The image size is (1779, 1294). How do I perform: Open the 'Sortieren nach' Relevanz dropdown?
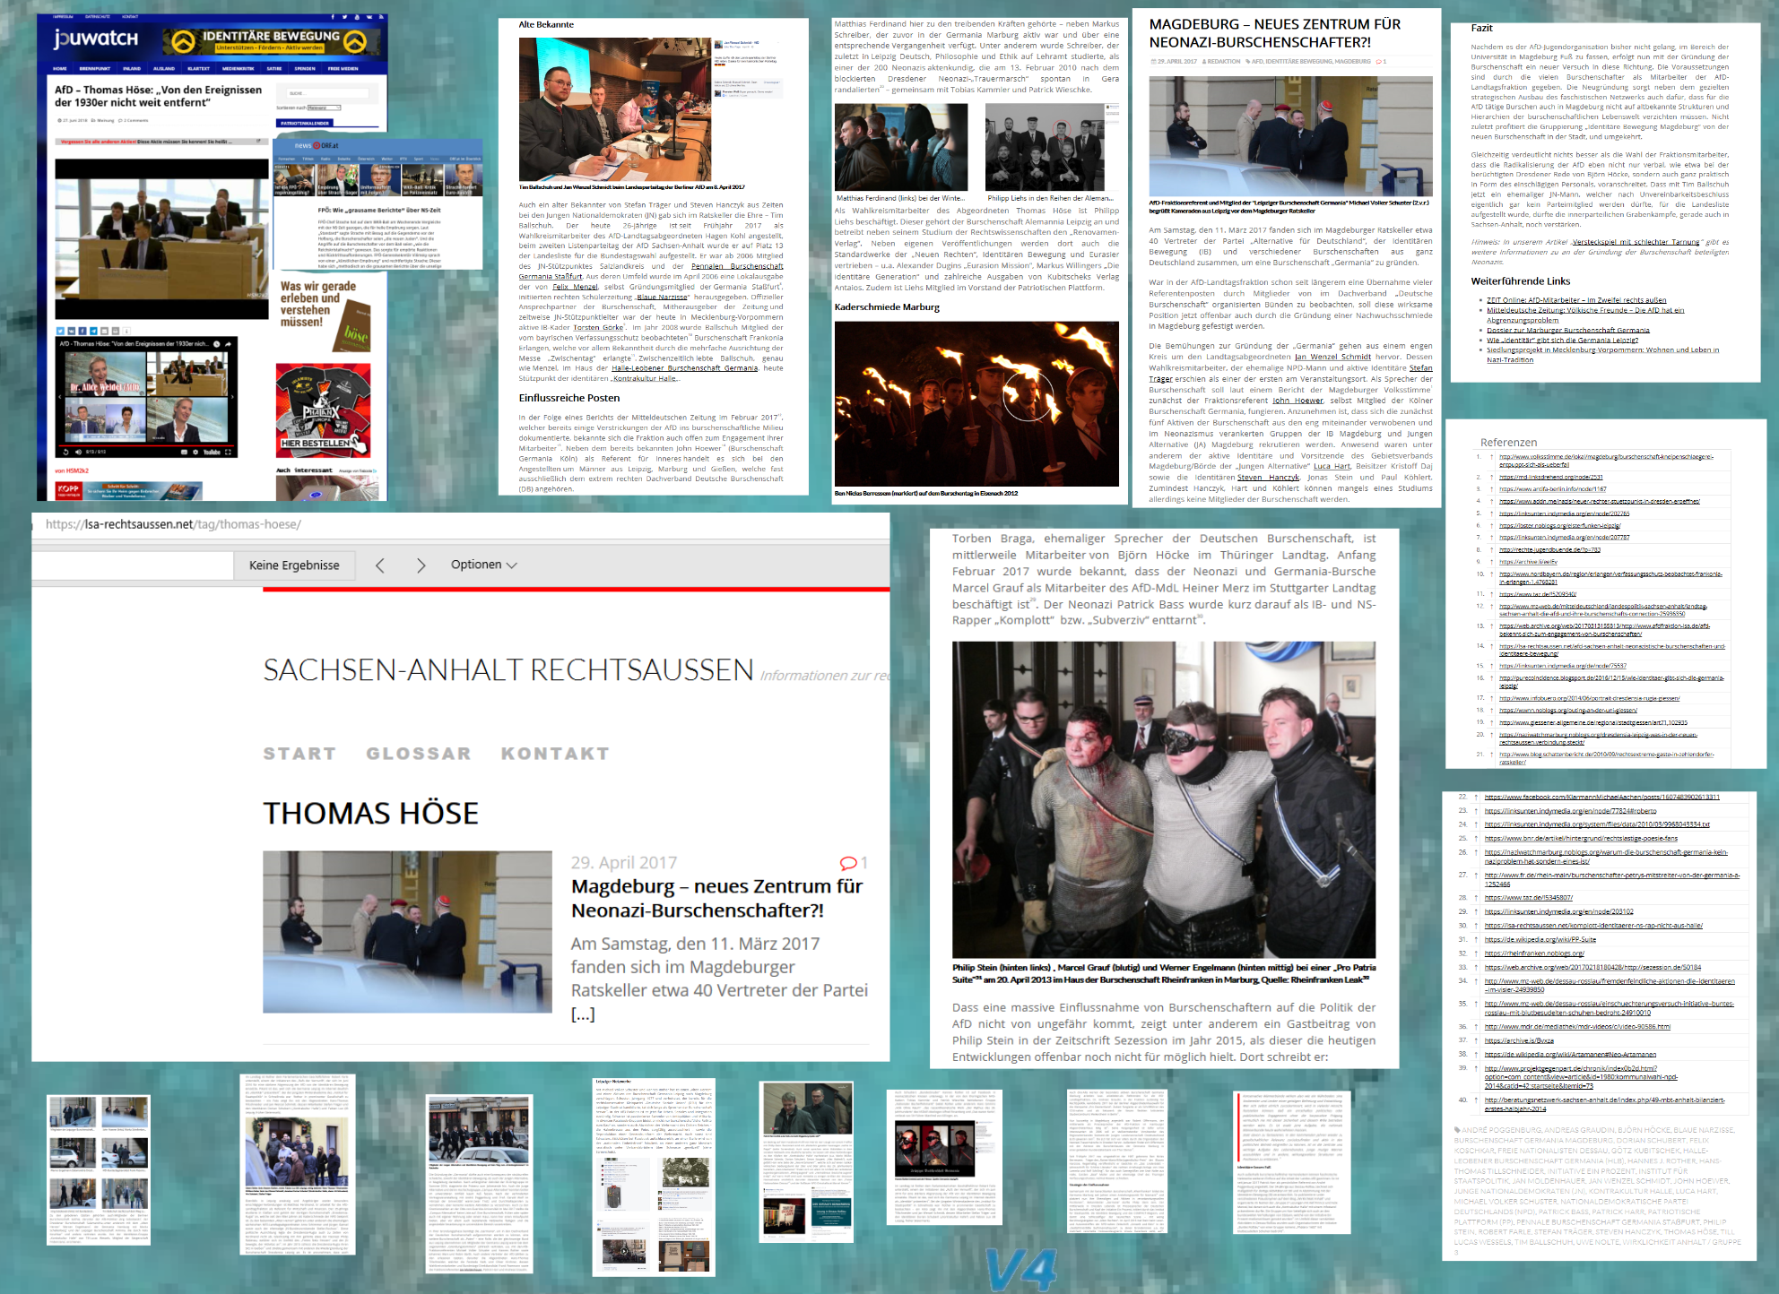(324, 108)
